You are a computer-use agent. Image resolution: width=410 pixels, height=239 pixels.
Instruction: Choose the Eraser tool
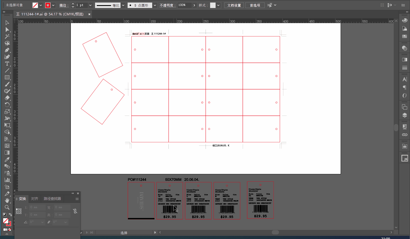pos(7,98)
